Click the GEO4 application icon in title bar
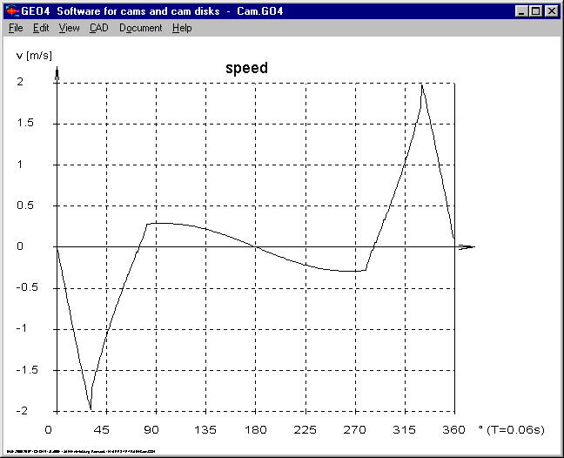The width and height of the screenshot is (564, 458). tap(11, 11)
